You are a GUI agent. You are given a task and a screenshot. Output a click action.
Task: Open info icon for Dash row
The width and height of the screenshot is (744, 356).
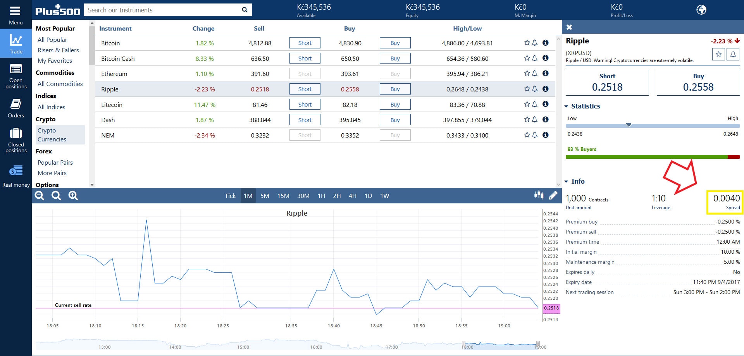(545, 119)
